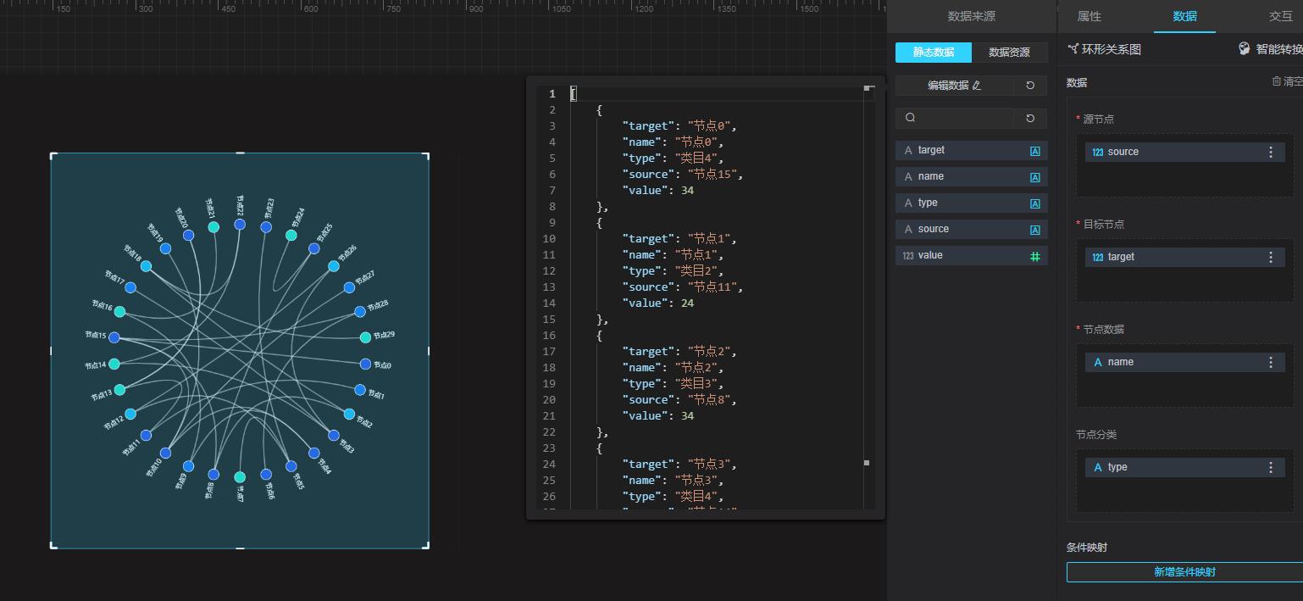Screen dimensions: 1303x601
Task: Open the more options menu for the source mapping
Action: (x=1270, y=152)
